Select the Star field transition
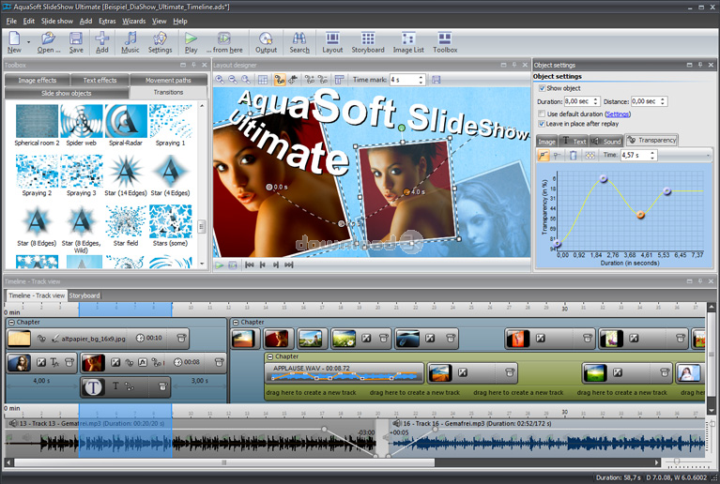720x484 pixels. point(126,225)
